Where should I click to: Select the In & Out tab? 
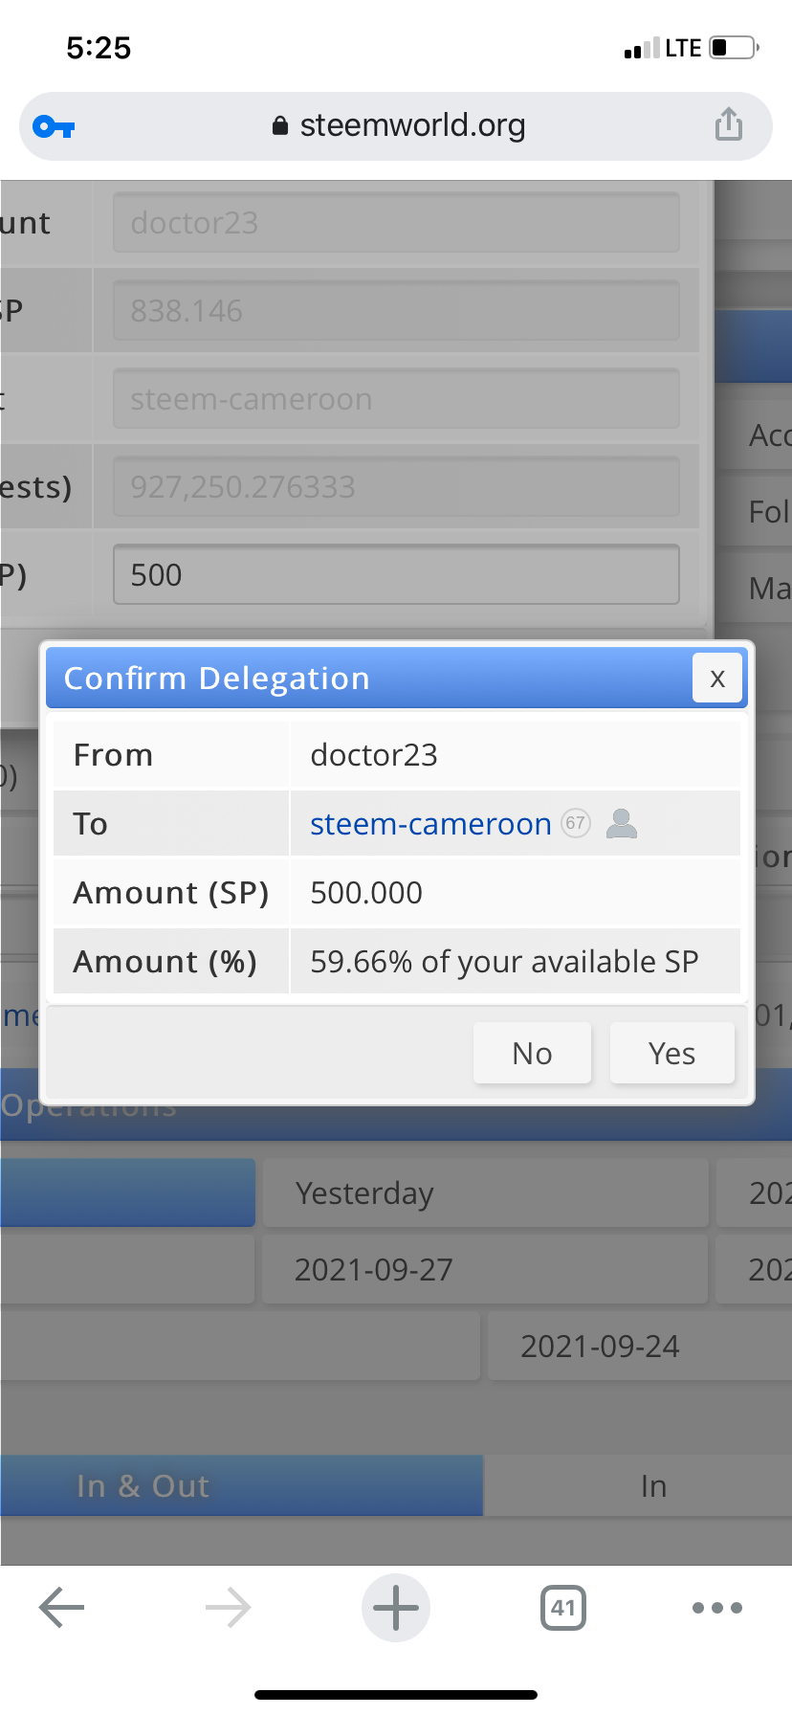click(241, 1485)
